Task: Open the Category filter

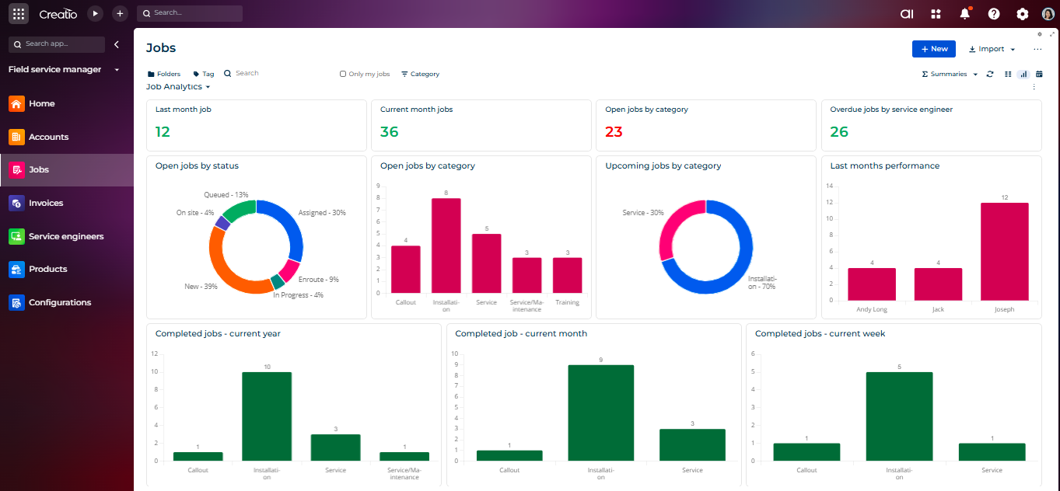Action: (420, 75)
